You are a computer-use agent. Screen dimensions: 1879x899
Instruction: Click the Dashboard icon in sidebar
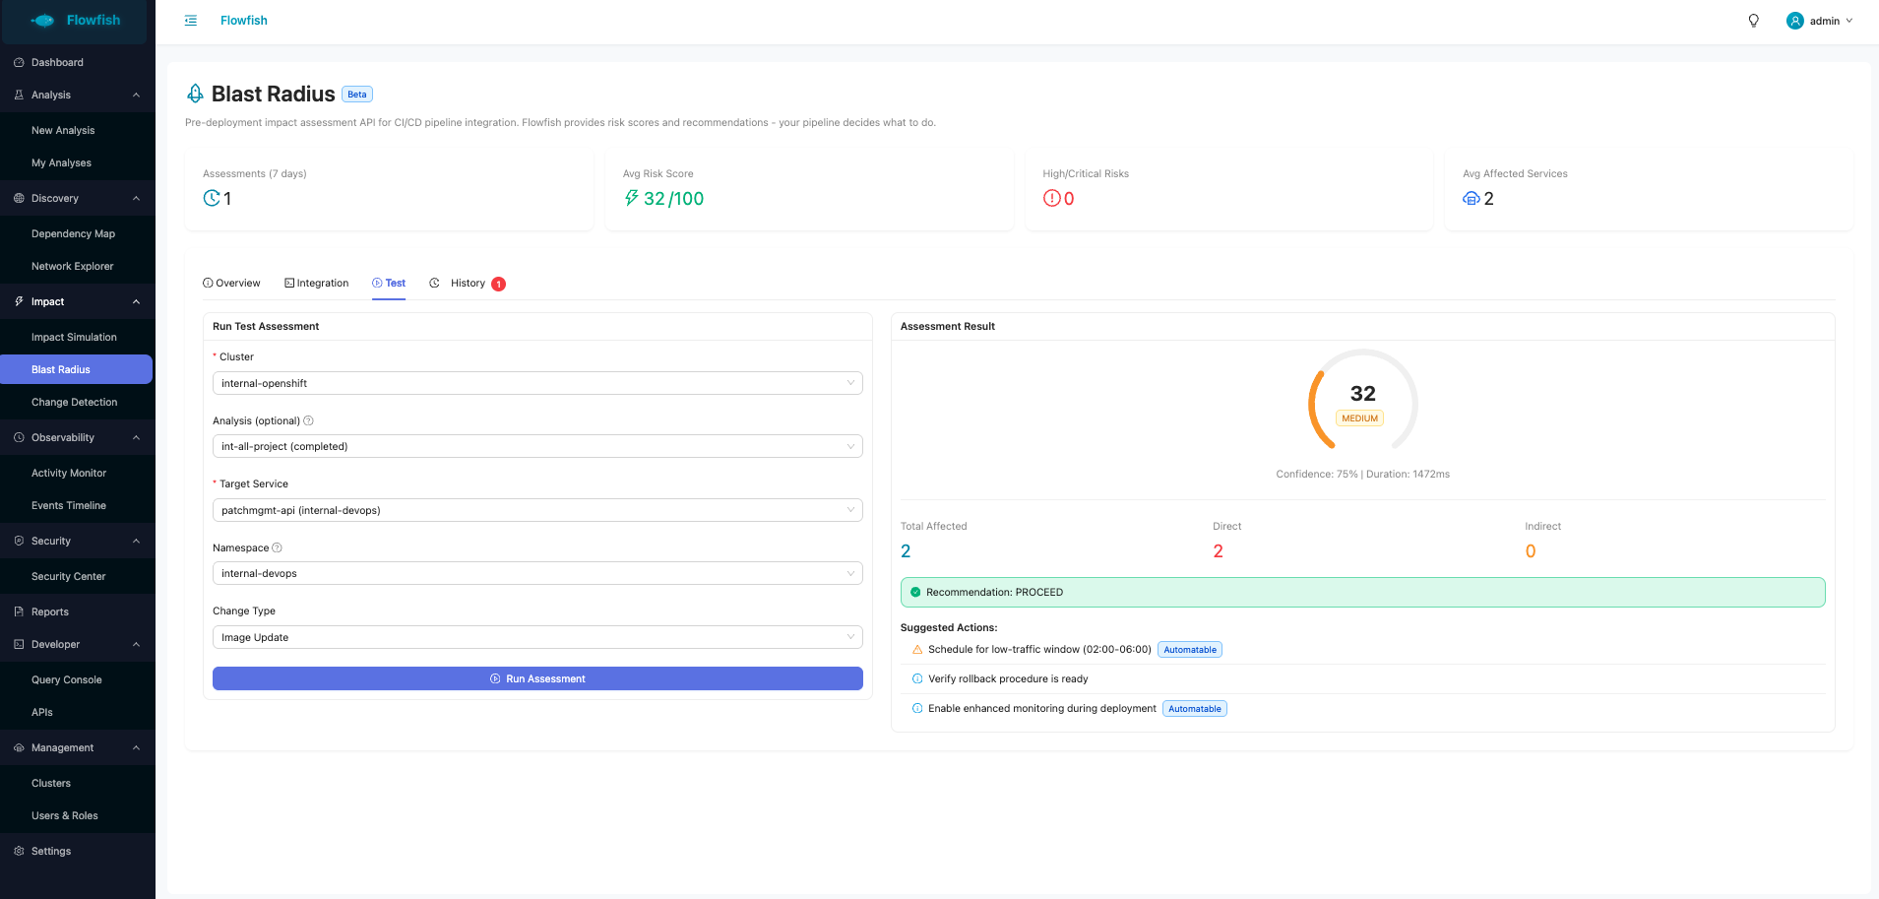(19, 62)
